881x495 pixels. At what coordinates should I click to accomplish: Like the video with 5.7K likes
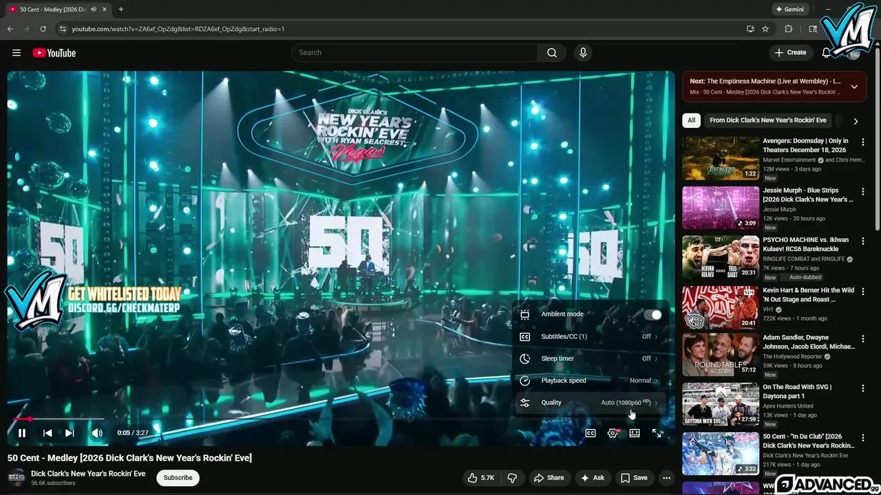[x=481, y=478]
